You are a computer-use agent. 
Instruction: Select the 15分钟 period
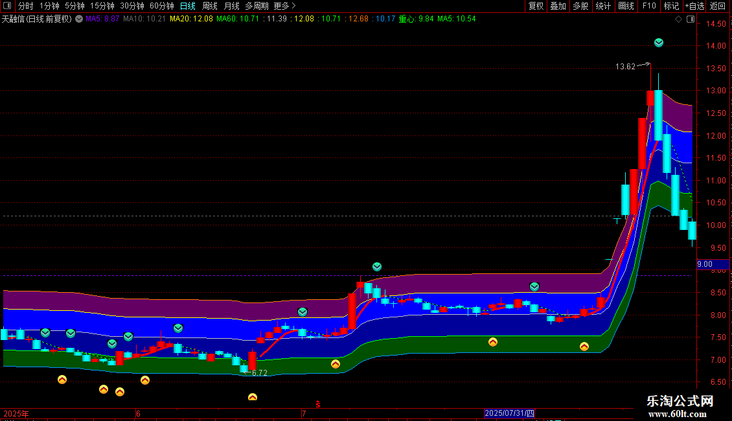[x=102, y=6]
